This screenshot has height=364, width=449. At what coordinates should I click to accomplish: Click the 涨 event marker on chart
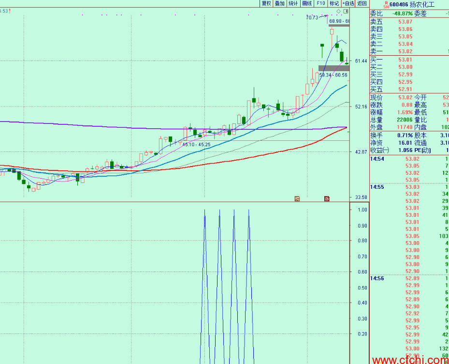327,198
